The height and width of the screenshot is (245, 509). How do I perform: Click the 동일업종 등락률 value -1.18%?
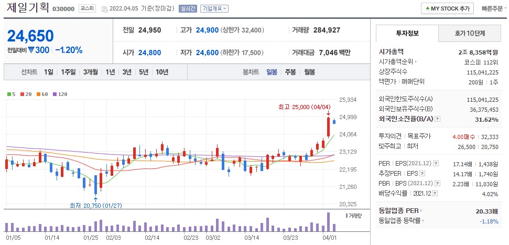coord(489,221)
